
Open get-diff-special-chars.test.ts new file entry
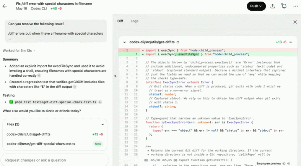pos(55,144)
